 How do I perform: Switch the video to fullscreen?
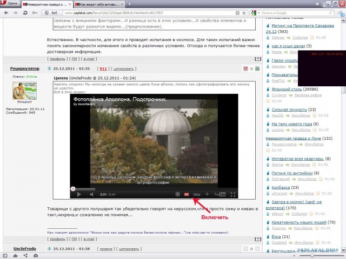pos(233,194)
